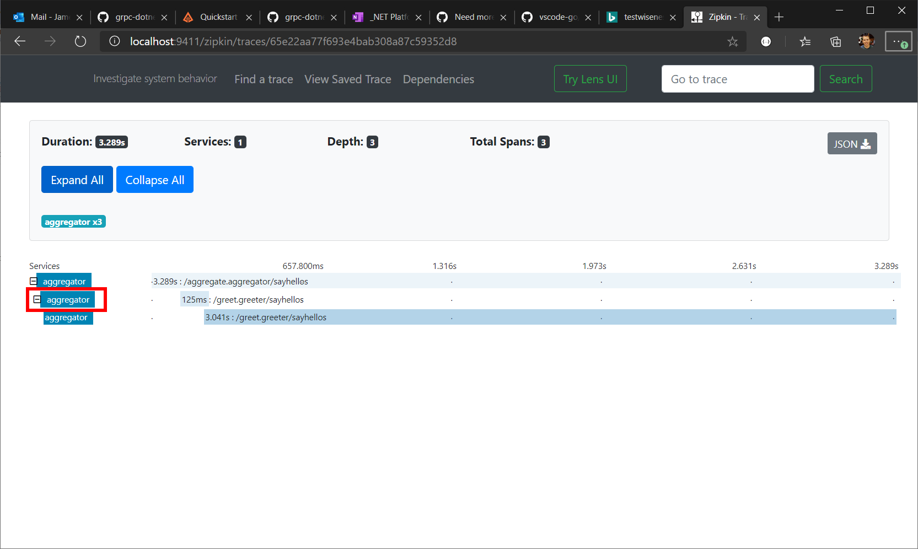Image resolution: width=918 pixels, height=549 pixels.
Task: Click the Try Lens UI button
Action: (x=590, y=78)
